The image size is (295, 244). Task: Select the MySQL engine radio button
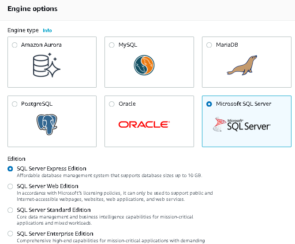pyautogui.click(x=112, y=45)
